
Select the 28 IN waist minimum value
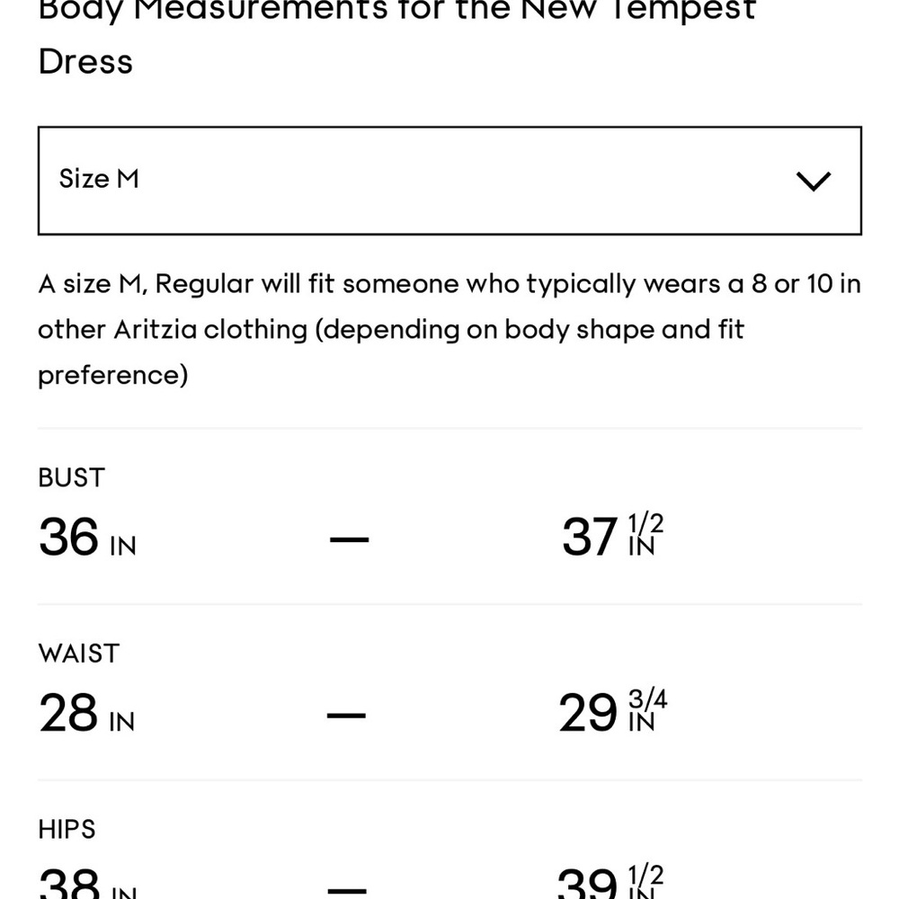pos(86,713)
